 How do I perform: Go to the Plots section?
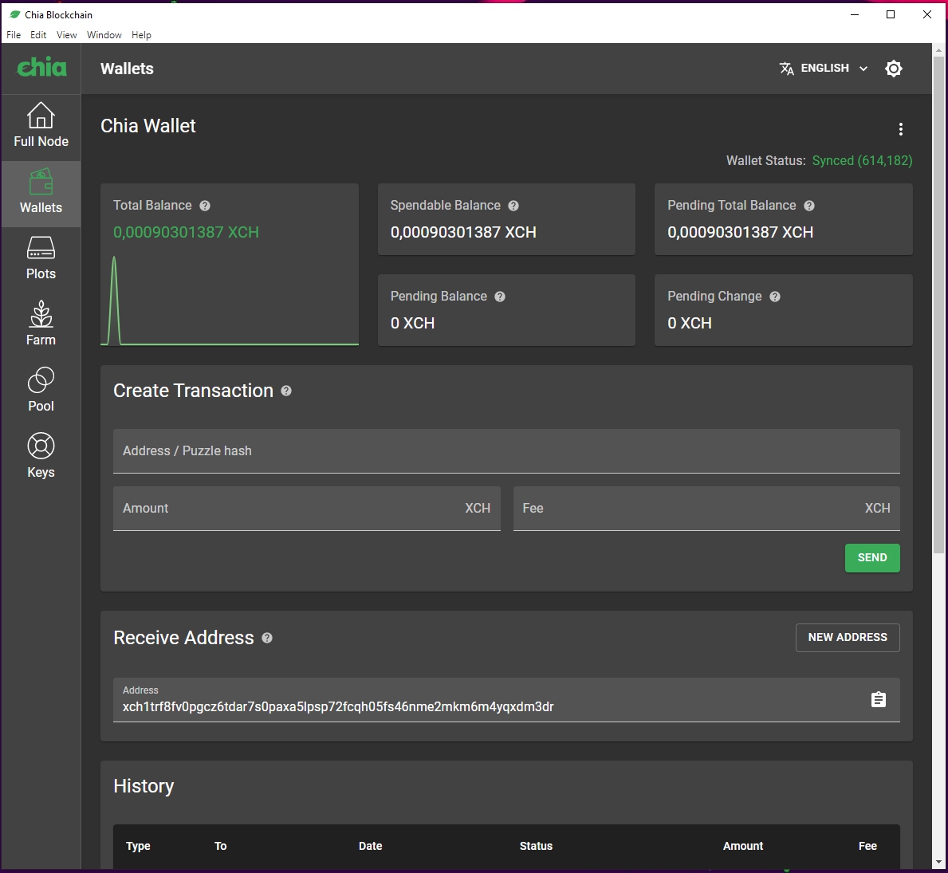[41, 258]
